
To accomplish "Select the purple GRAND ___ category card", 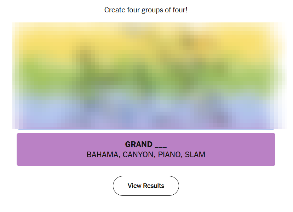I will pyautogui.click(x=146, y=149).
